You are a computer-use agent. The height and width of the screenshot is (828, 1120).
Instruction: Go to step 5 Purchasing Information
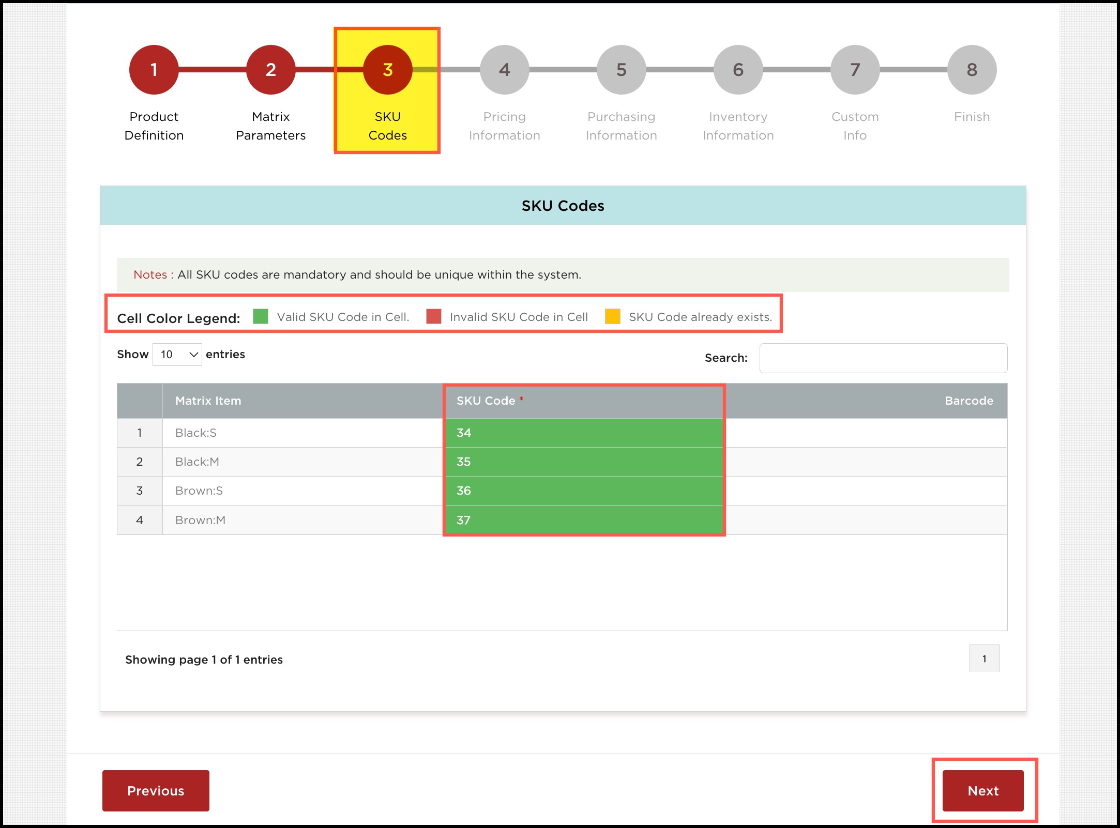(621, 70)
